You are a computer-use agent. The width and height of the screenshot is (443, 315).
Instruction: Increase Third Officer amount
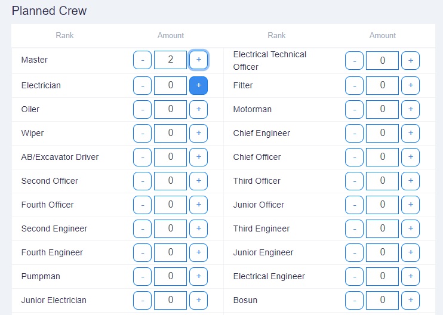click(411, 181)
